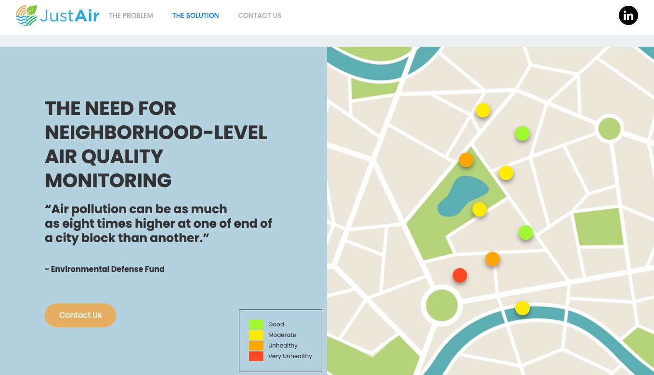Click the green Good legend swatch
The width and height of the screenshot is (654, 375).
click(256, 324)
